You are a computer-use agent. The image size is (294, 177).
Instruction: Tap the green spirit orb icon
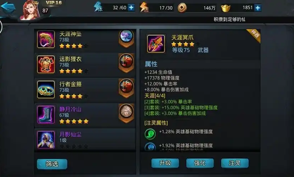coord(150,134)
